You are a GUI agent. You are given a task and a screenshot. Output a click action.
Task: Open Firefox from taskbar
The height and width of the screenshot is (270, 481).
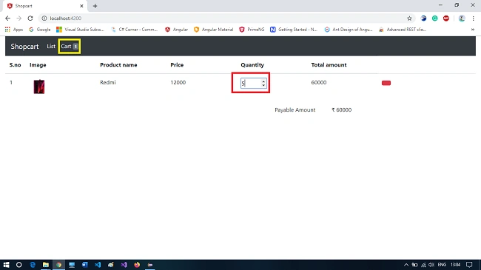click(x=137, y=265)
